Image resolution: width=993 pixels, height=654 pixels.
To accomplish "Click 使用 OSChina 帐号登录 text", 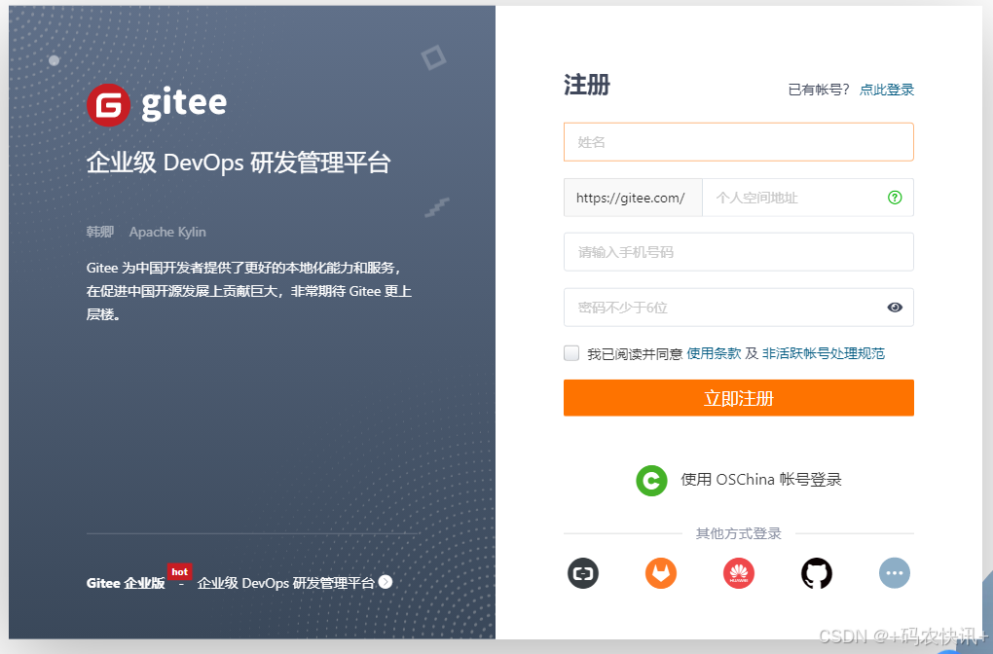I will point(760,480).
